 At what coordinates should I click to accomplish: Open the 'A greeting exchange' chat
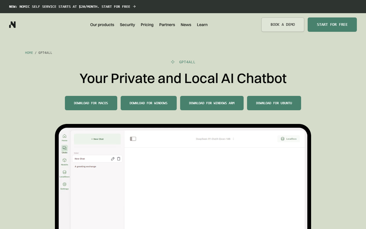click(x=85, y=167)
